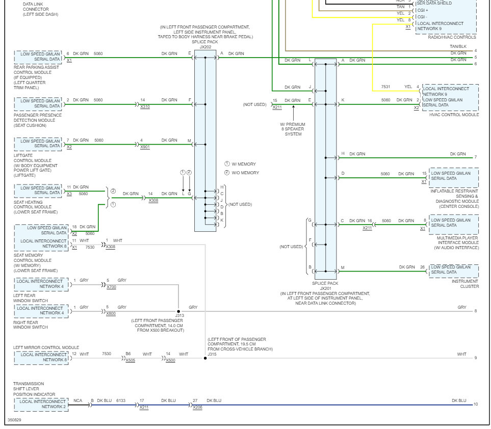Click the W/ PREMIUM 8 SPEAKER SYSTEM note
Viewport: 491px width, 429px height.
point(293,129)
